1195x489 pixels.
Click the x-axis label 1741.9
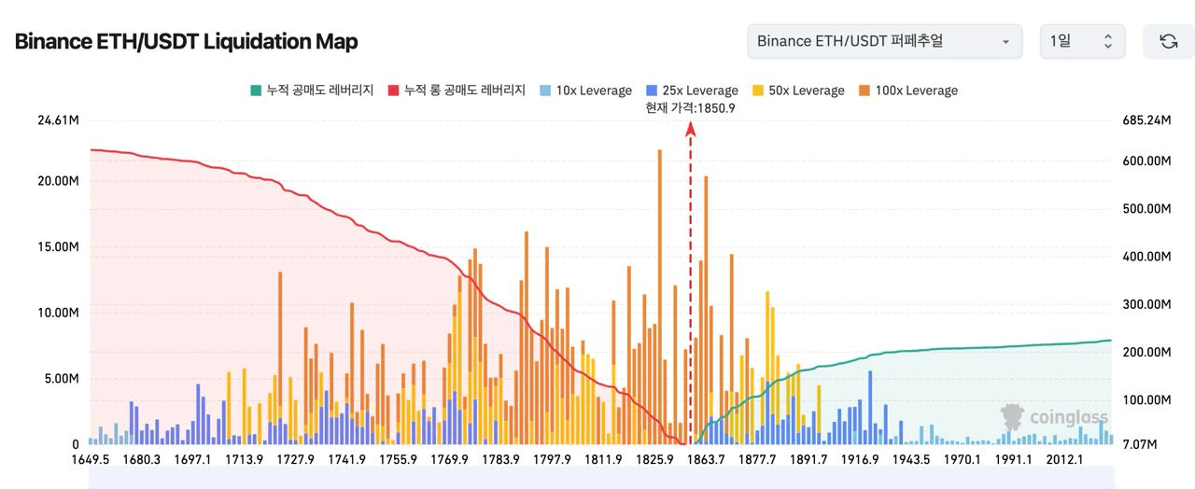tap(347, 458)
